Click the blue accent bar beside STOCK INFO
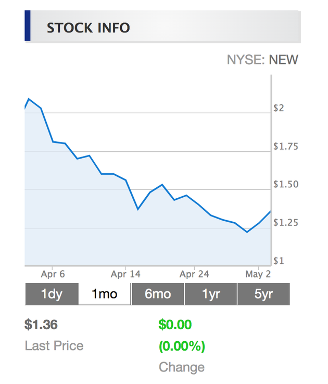The width and height of the screenshot is (328, 384). pyautogui.click(x=28, y=28)
